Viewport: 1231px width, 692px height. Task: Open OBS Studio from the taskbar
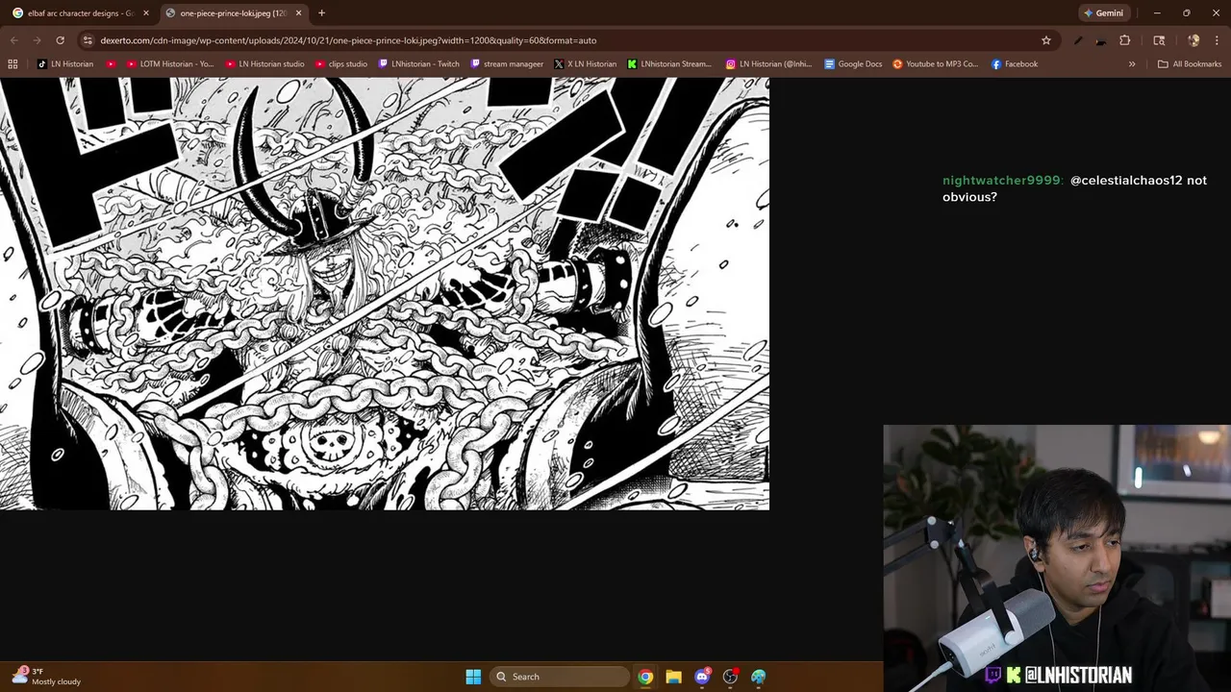click(x=730, y=677)
